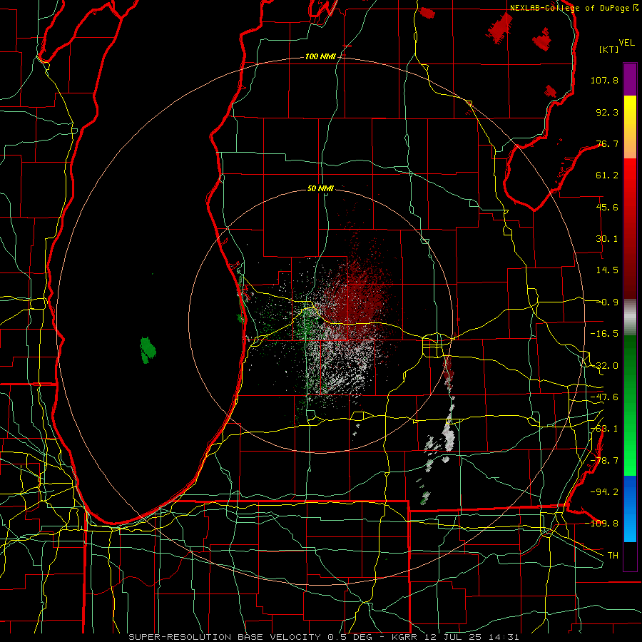Click the TH label on the legend
The image size is (642, 642).
(613, 556)
